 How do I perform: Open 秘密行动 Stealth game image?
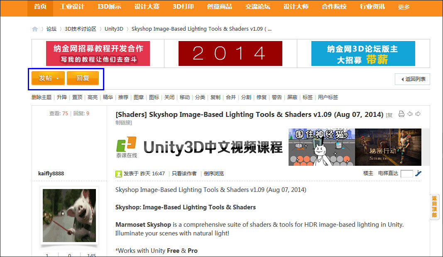tap(388, 147)
